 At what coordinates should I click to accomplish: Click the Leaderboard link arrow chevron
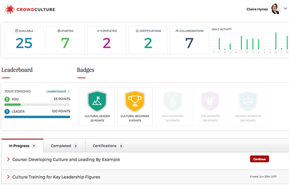(68, 91)
